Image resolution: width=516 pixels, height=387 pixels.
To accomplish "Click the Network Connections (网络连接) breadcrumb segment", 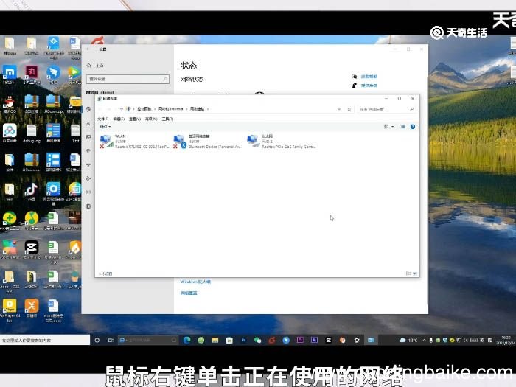I will click(x=197, y=109).
